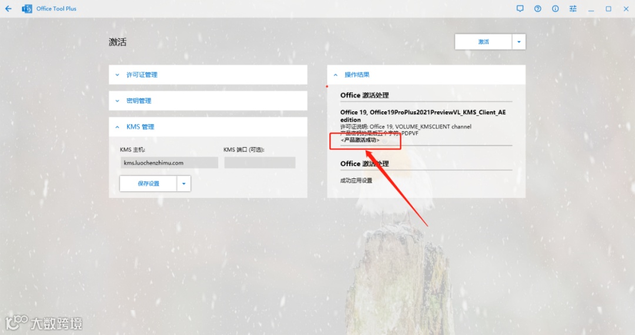
Task: Open the help question mark icon
Action: 537,8
